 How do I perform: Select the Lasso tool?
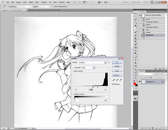pyautogui.click(x=136, y=19)
